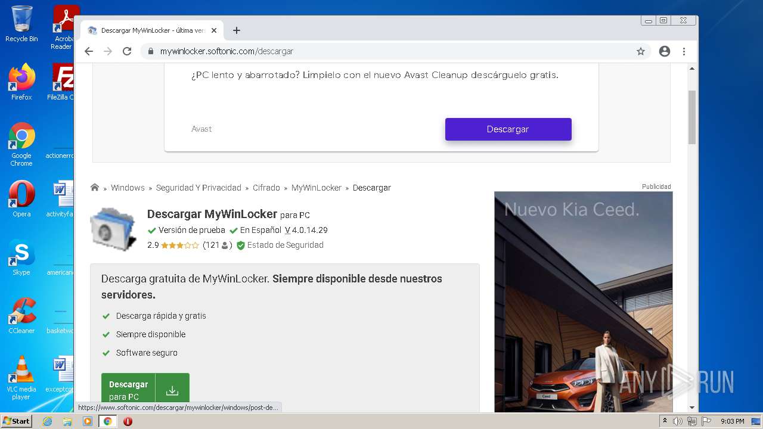
Task: Close the Descargar MyWinLocker tab
Action: 214,30
